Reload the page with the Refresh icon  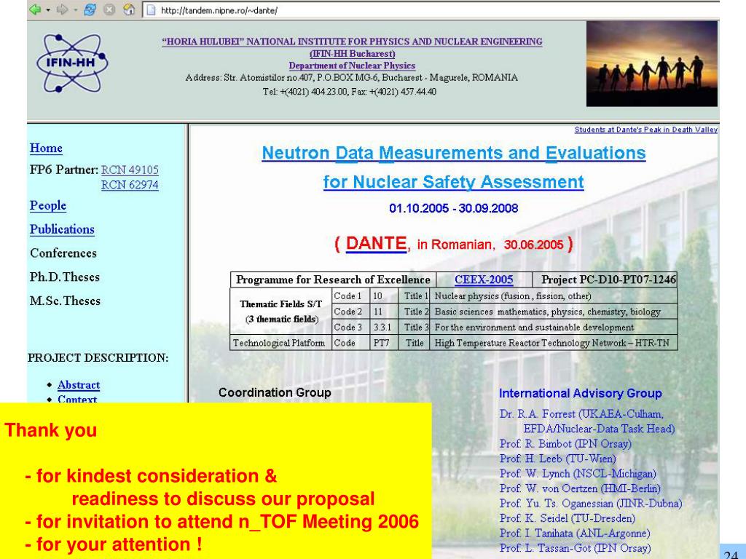[90, 9]
